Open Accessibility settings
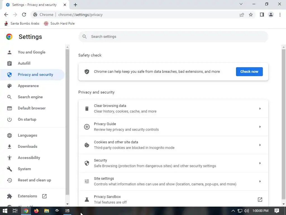 coord(32,158)
